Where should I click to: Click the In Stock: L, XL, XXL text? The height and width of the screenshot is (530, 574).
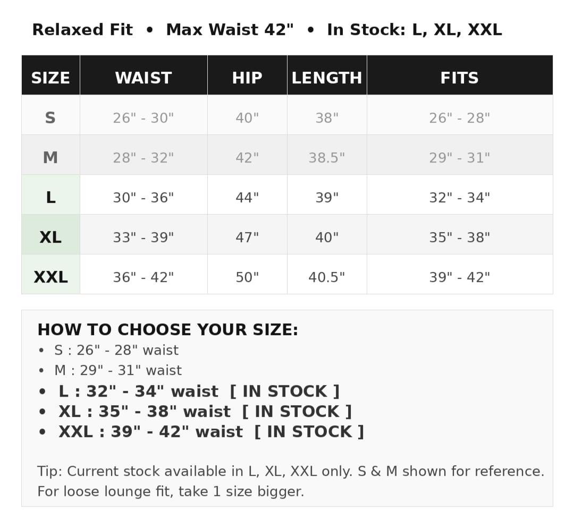click(415, 30)
